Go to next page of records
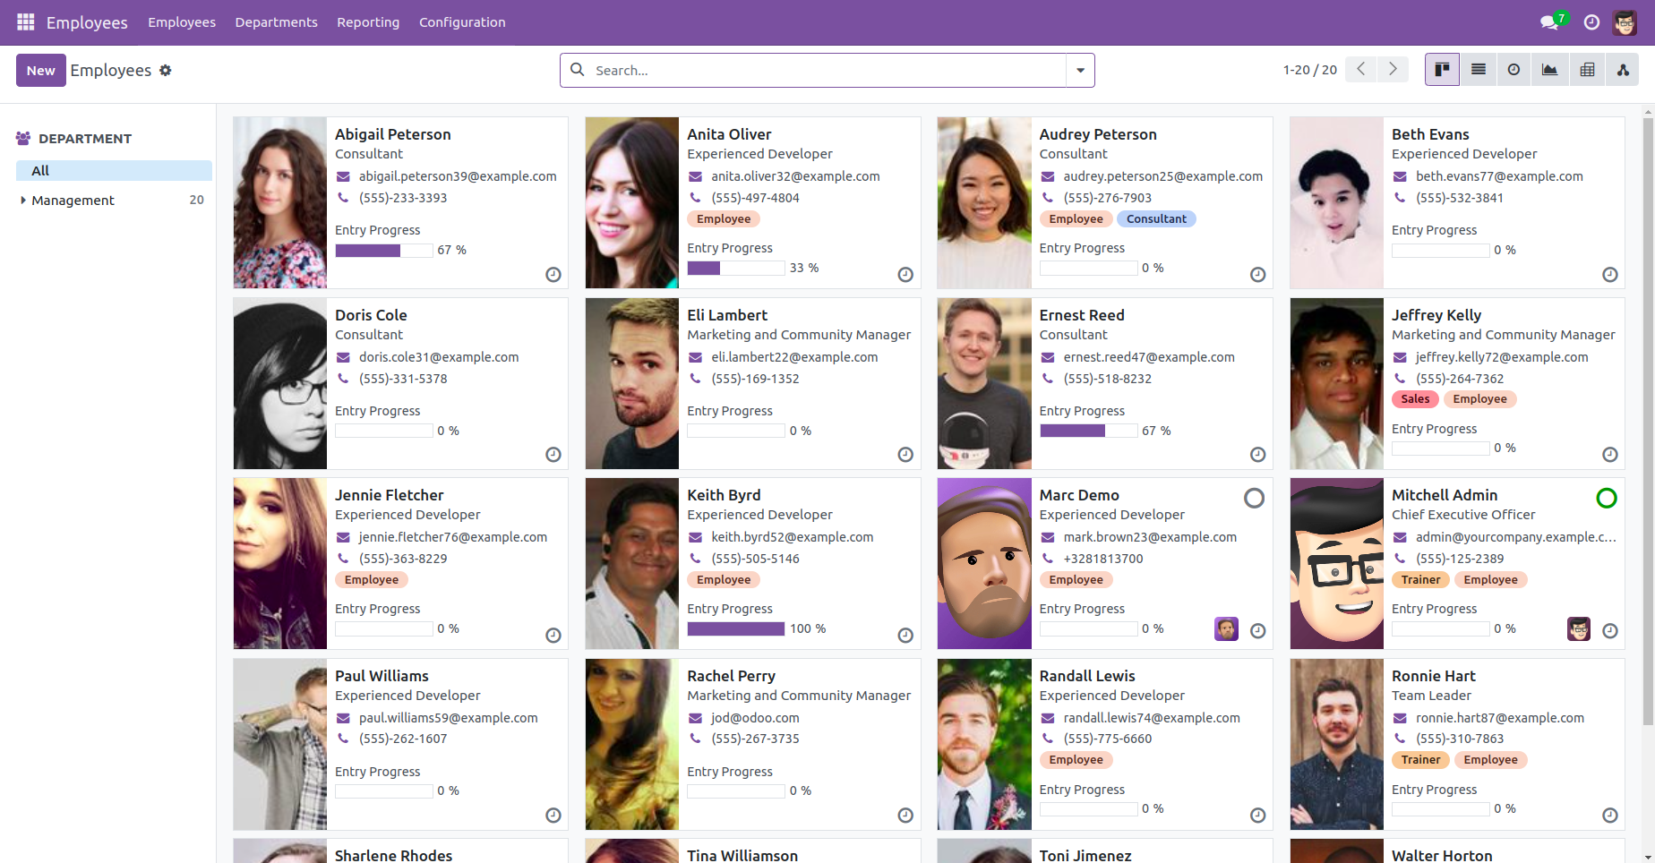Viewport: 1655px width, 863px height. click(x=1393, y=70)
